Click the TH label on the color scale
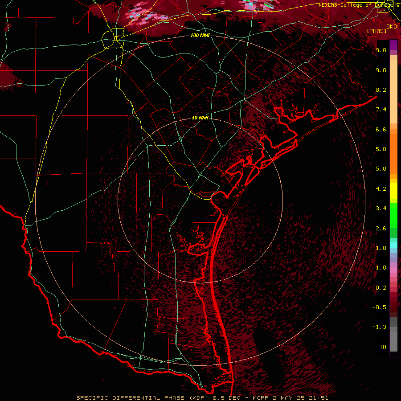The height and width of the screenshot is (401, 401). pyautogui.click(x=383, y=347)
